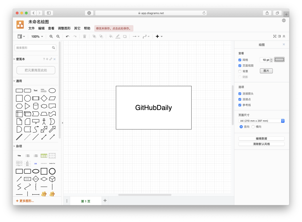The image size is (302, 222).
Task: Open the insert plus dropdown
Action: point(159,37)
